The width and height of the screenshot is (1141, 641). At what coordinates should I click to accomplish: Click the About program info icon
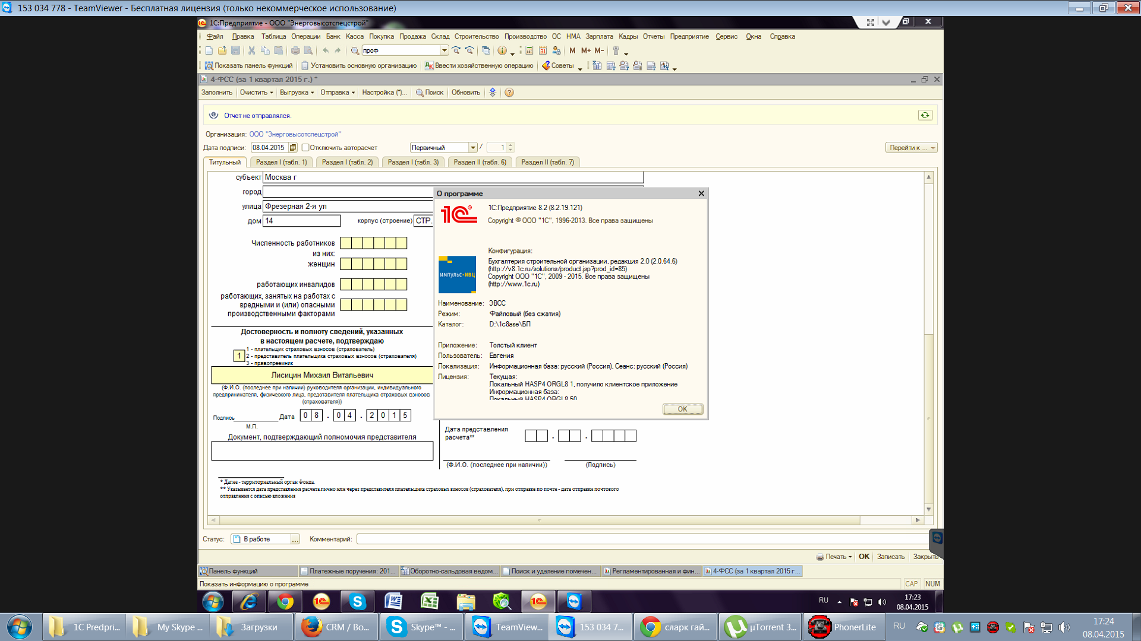[502, 51]
